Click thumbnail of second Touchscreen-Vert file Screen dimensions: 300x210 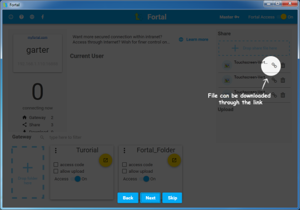point(227,81)
